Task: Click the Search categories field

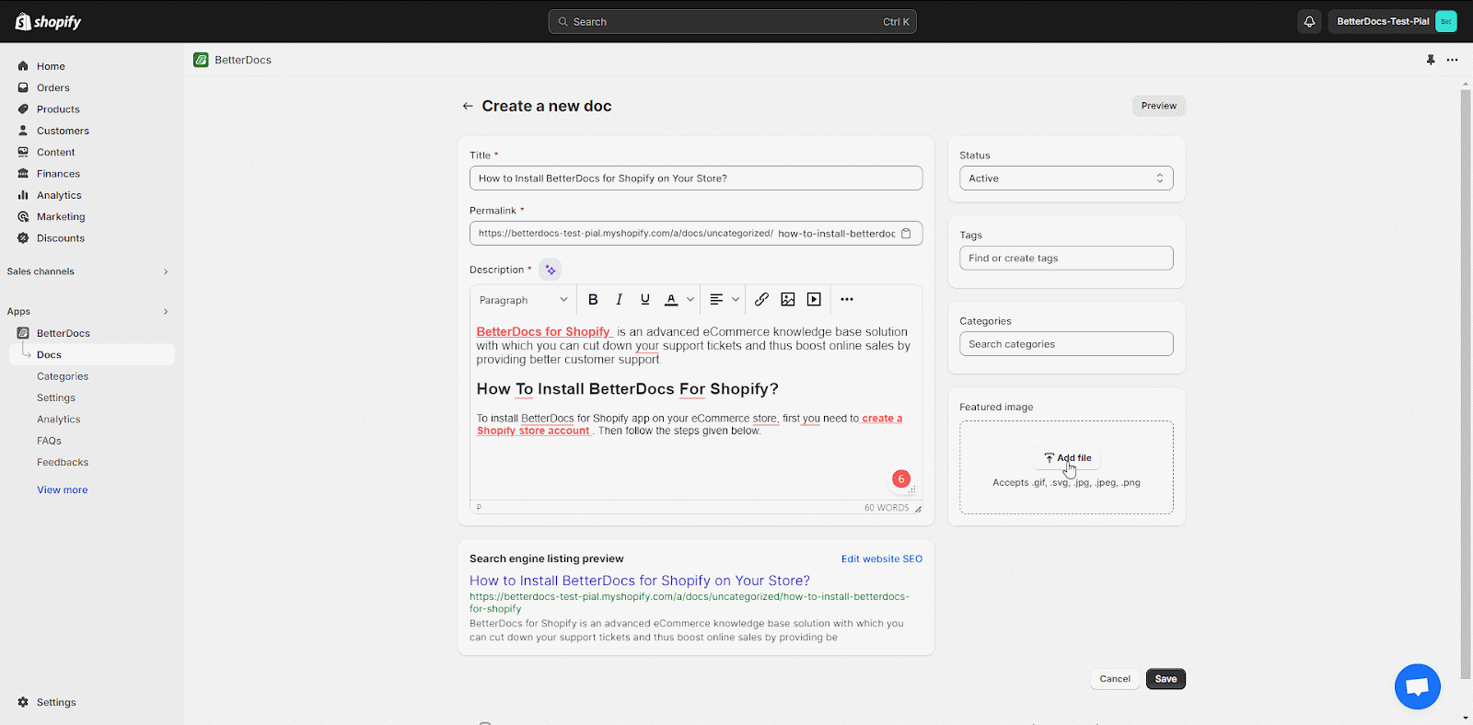Action: pos(1066,344)
